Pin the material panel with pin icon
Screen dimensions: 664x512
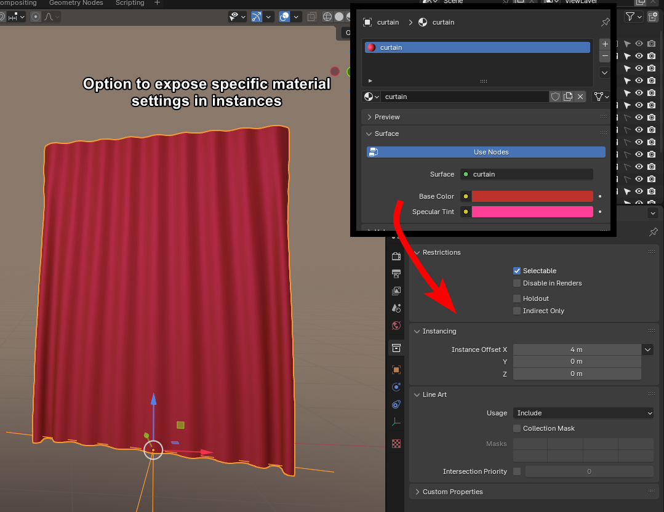606,22
